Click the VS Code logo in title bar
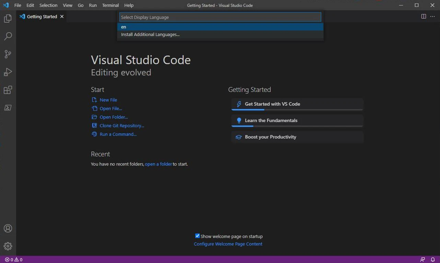The image size is (440, 263). (x=6, y=5)
